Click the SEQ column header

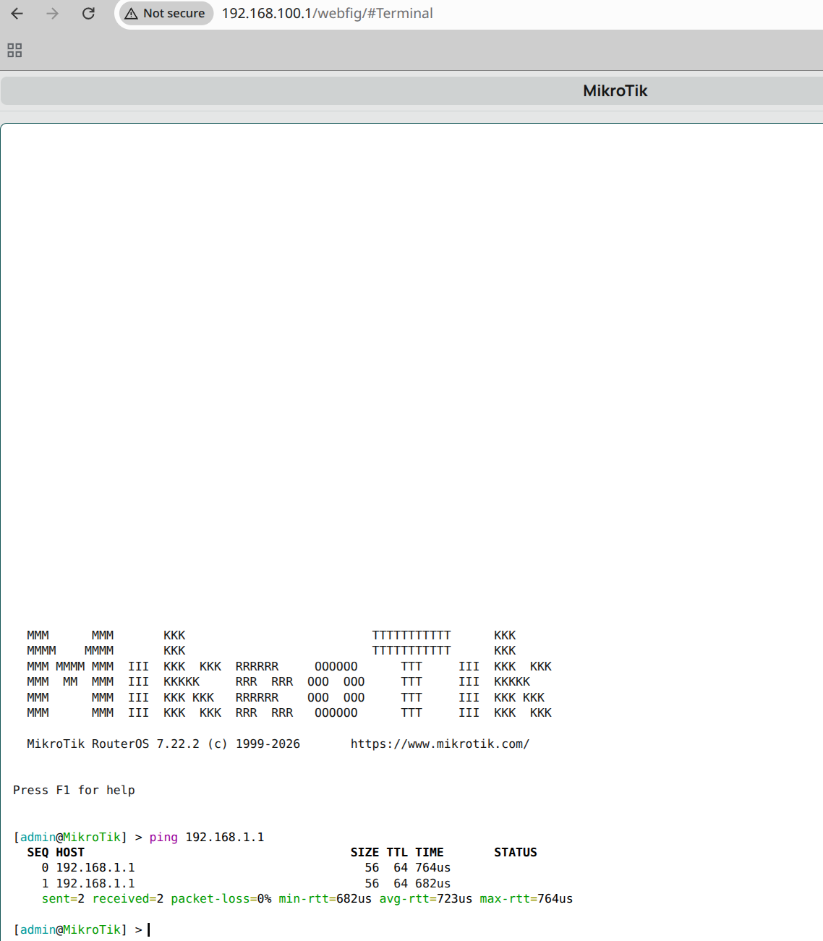point(38,852)
